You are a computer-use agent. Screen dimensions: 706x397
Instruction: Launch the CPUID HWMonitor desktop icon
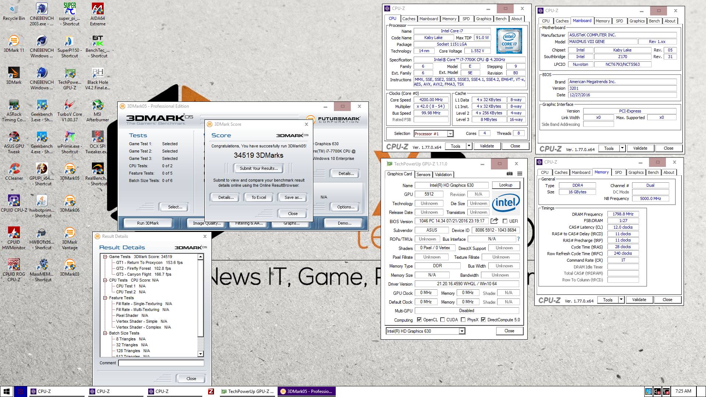pos(14,238)
